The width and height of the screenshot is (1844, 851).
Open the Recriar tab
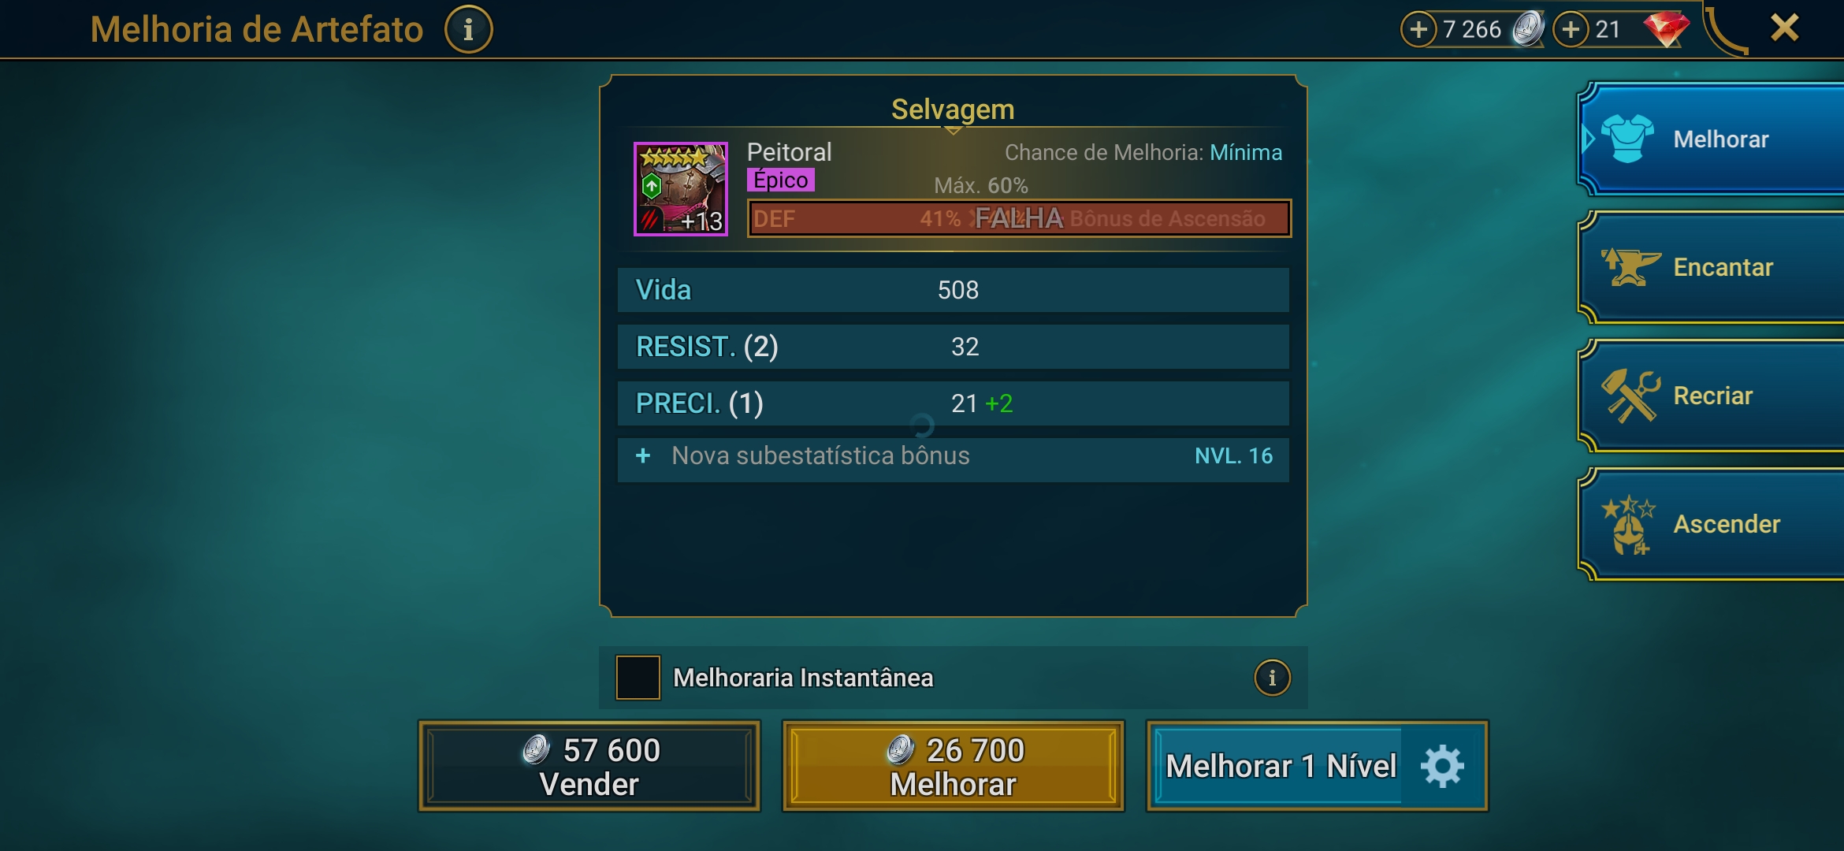click(1712, 396)
